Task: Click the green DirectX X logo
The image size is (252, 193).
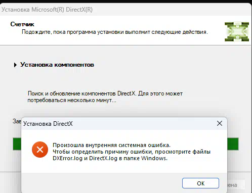Action: tap(237, 32)
